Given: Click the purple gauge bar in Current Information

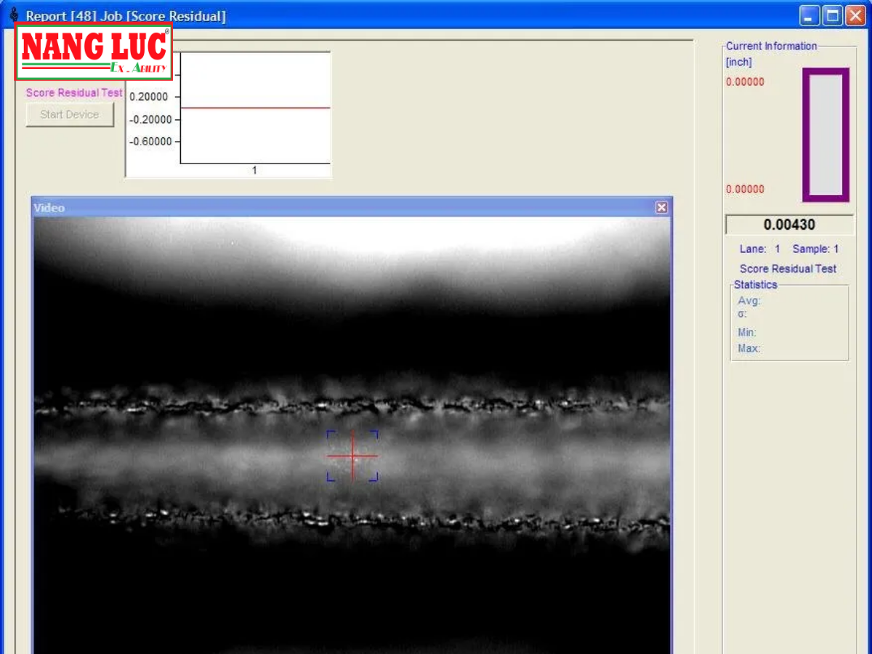Looking at the screenshot, I should pos(825,135).
